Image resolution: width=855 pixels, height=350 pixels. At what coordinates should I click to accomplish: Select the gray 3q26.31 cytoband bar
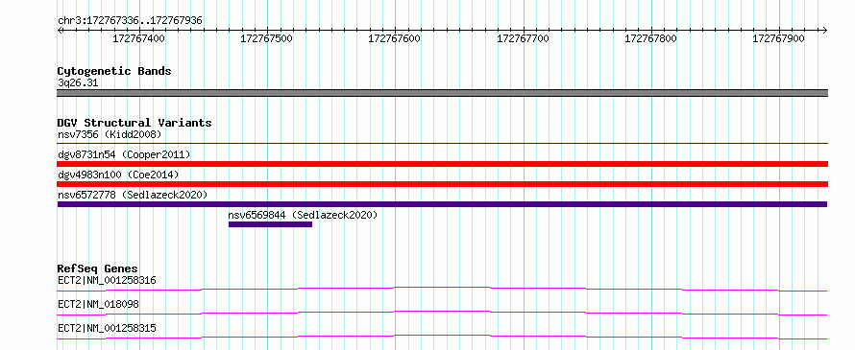click(x=442, y=93)
